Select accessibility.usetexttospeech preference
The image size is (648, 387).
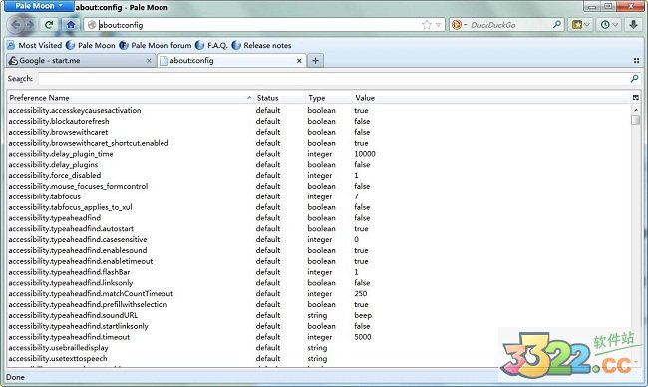pyautogui.click(x=319, y=358)
